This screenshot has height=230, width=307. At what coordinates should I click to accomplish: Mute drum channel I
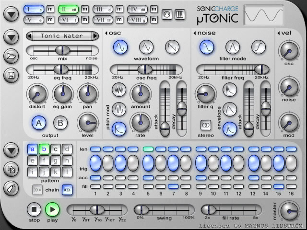point(50,9)
